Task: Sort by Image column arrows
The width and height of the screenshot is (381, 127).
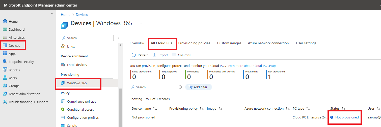Action: point(220,109)
